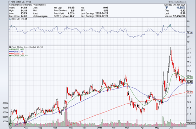Screen dimensions: 196x129
Task: Click the candlestick icon beside Ford Motor Co. (Daily)
Action: click(10, 47)
